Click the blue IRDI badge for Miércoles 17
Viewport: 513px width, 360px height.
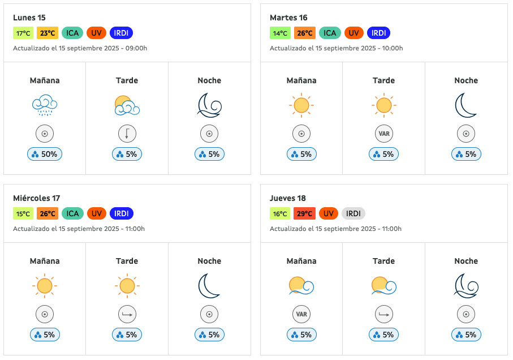coord(122,214)
